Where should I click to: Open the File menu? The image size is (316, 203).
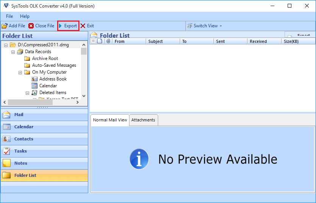click(9, 16)
